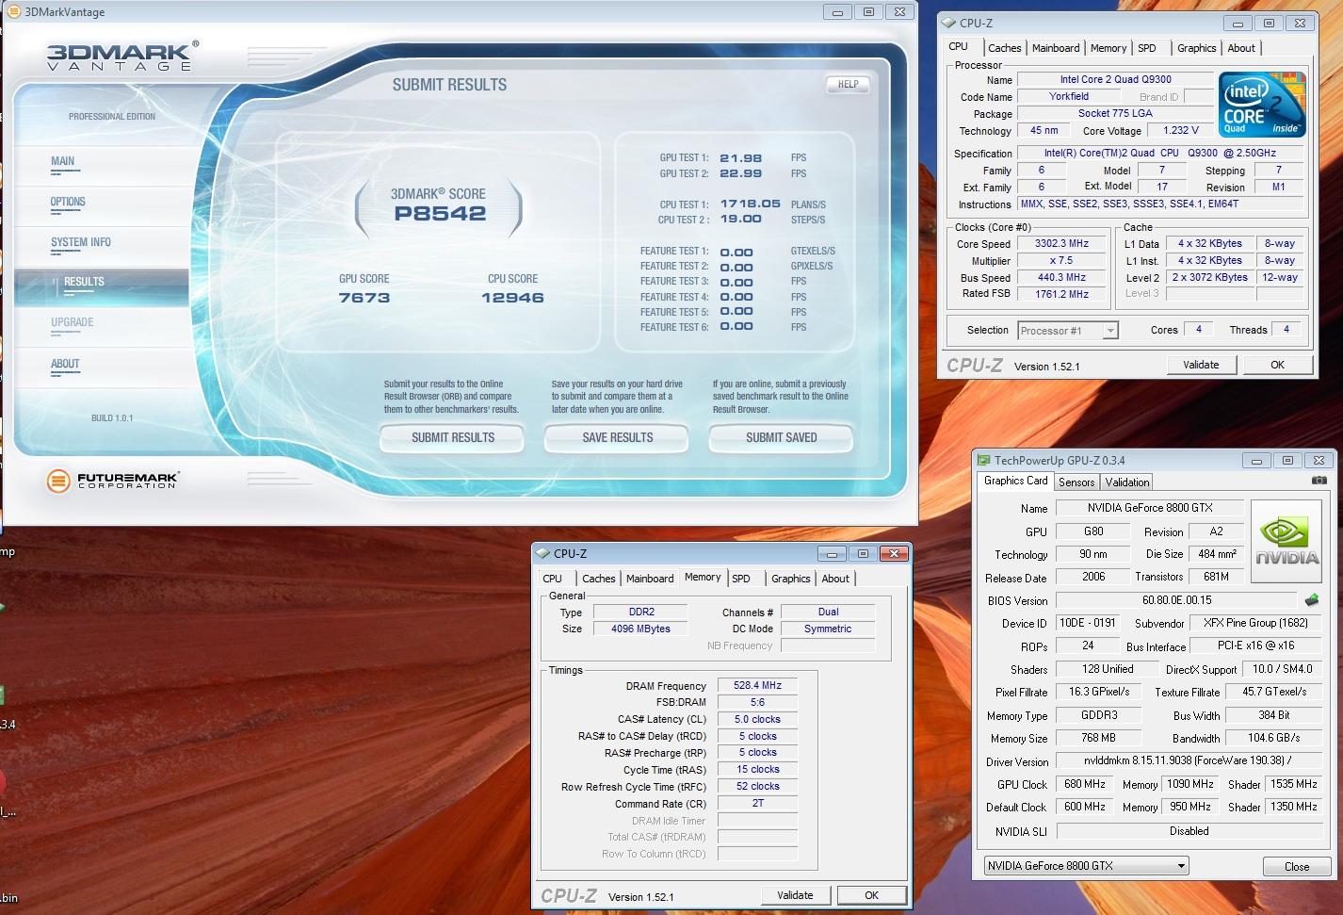Click GPU-Z screenshot camera icon

[1319, 481]
